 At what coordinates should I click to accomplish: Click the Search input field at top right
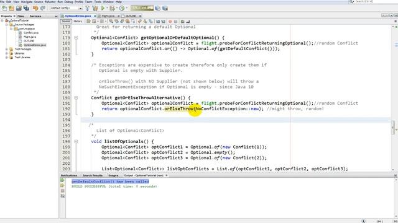coord(373,1)
